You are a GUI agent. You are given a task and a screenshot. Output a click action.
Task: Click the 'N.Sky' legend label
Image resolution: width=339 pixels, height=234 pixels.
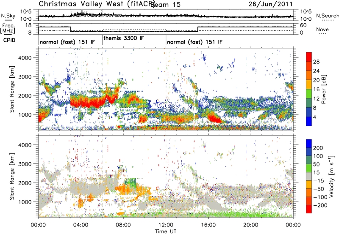click(8, 16)
